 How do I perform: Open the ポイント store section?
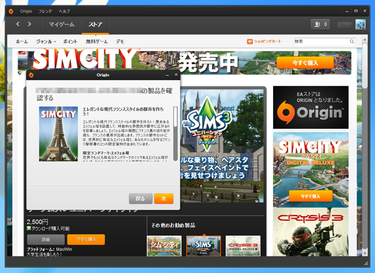tap(70, 42)
